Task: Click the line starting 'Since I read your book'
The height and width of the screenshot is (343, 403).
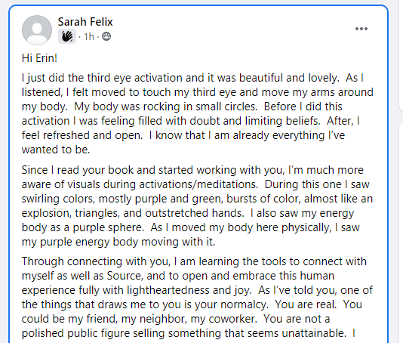Action: pyautogui.click(x=192, y=170)
